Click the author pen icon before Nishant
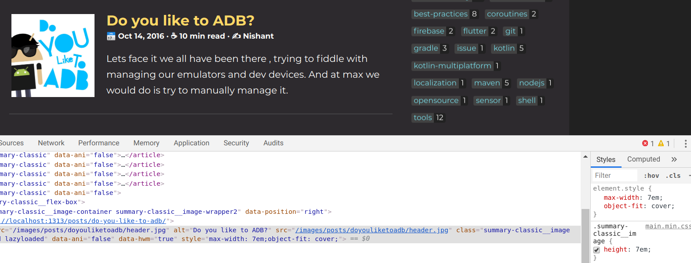The image size is (691, 263). click(236, 36)
